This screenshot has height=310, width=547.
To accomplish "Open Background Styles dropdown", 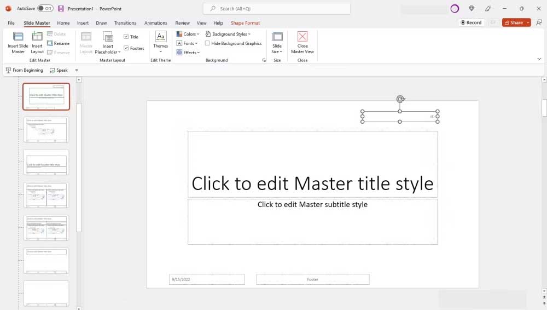I will pos(228,34).
